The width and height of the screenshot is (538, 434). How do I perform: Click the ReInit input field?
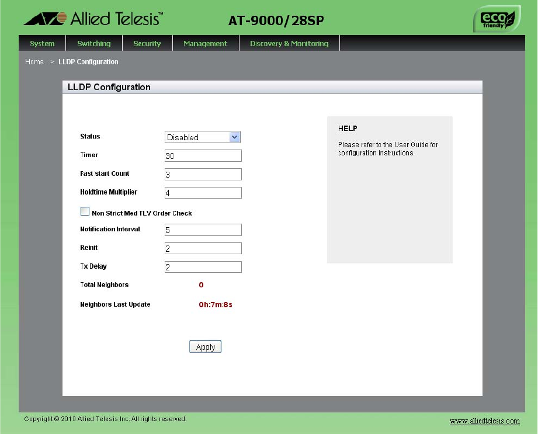tap(203, 248)
